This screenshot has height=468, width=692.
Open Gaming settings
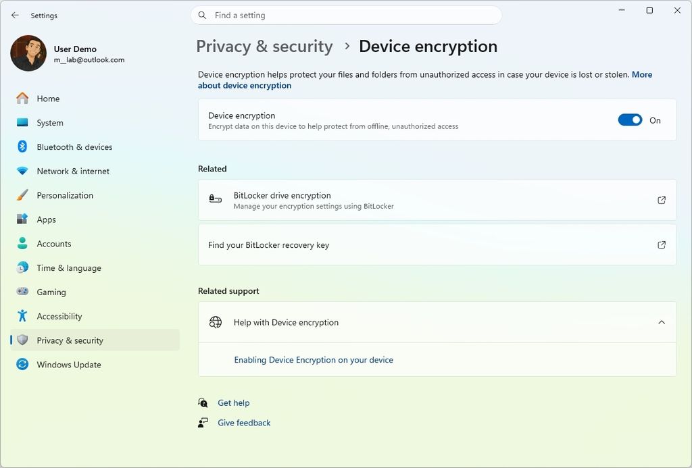click(95, 292)
